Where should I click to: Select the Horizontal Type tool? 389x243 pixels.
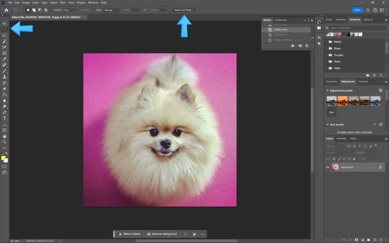pos(4,119)
